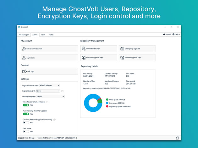Click Last keys backup date 27/11/2020
198x148 pixels.
(x=110, y=76)
